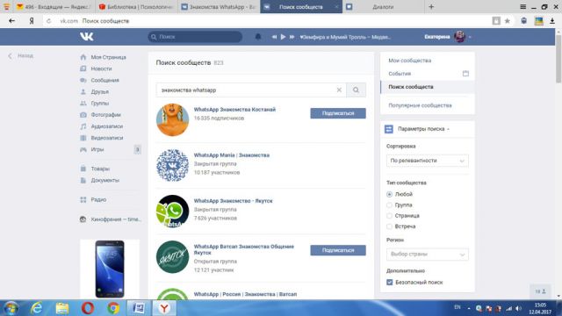
Task: Switch to Community search tab
Action: (411, 87)
